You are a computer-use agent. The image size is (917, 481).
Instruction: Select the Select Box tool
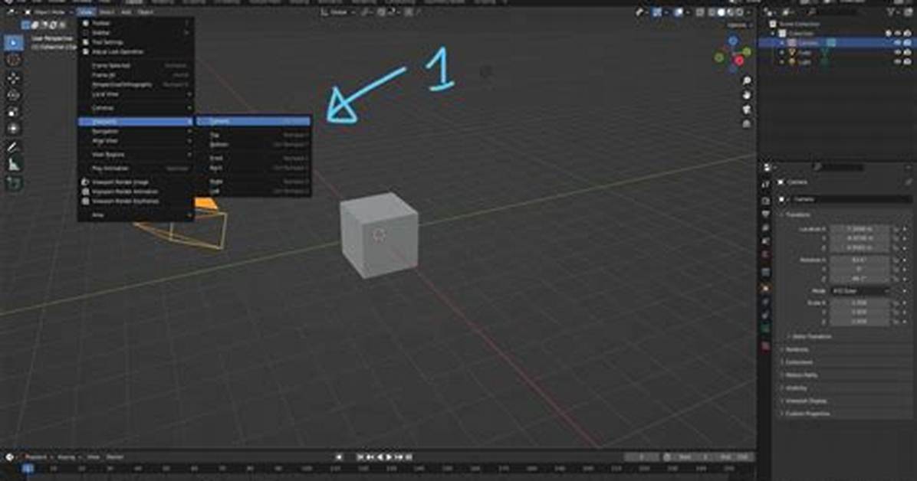coord(14,43)
